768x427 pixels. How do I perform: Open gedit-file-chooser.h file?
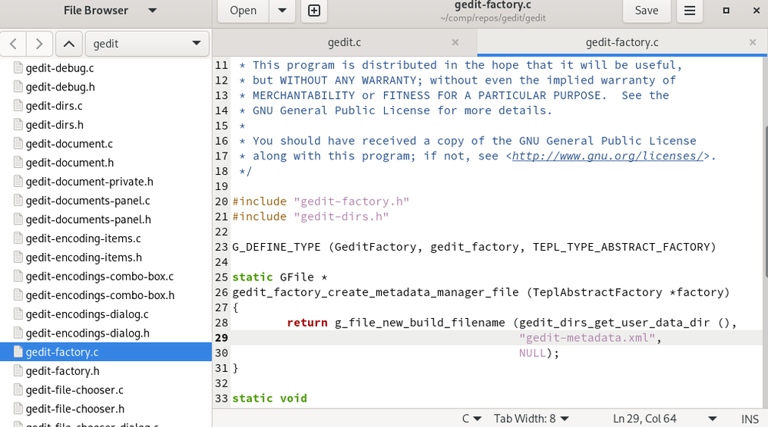[75, 409]
